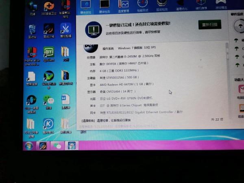Open the folder icon right of QyClient

tap(65, 54)
